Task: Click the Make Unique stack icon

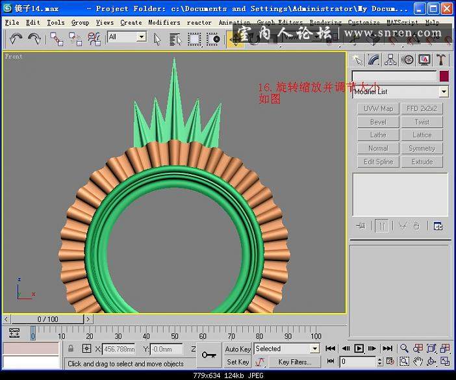Action: [403, 225]
